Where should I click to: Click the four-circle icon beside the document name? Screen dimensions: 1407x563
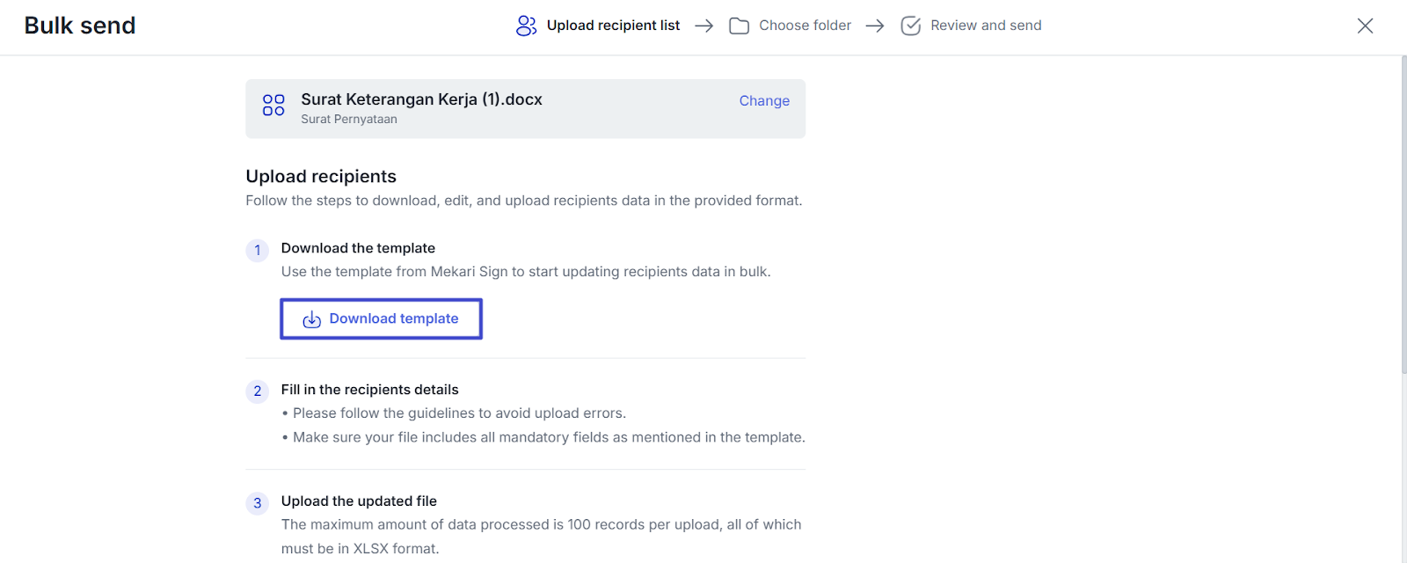[x=273, y=106]
